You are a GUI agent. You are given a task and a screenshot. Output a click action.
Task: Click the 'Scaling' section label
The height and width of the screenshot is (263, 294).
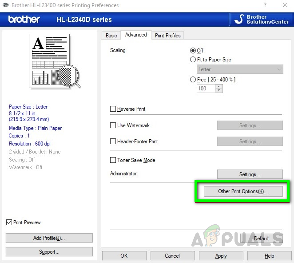[118, 50]
